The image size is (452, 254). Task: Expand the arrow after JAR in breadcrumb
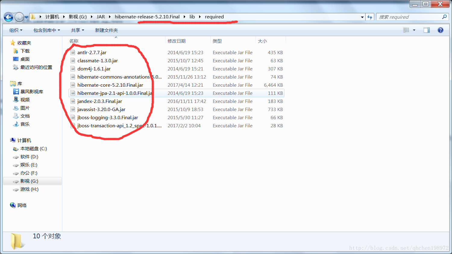110,17
